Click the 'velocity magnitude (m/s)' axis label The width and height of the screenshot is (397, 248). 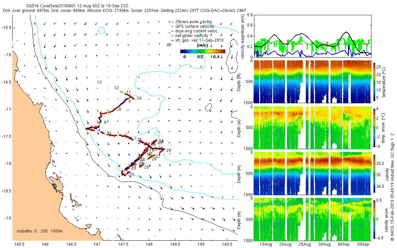(x=243, y=36)
